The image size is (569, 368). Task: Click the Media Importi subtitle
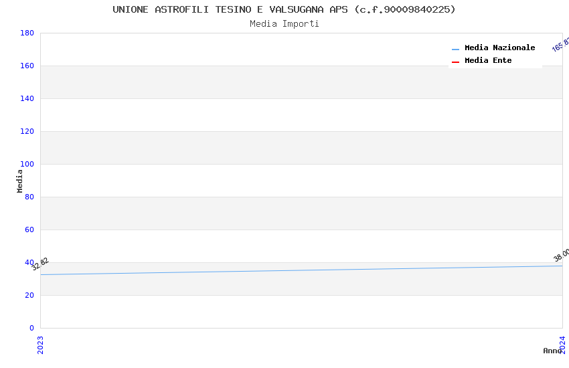(284, 23)
